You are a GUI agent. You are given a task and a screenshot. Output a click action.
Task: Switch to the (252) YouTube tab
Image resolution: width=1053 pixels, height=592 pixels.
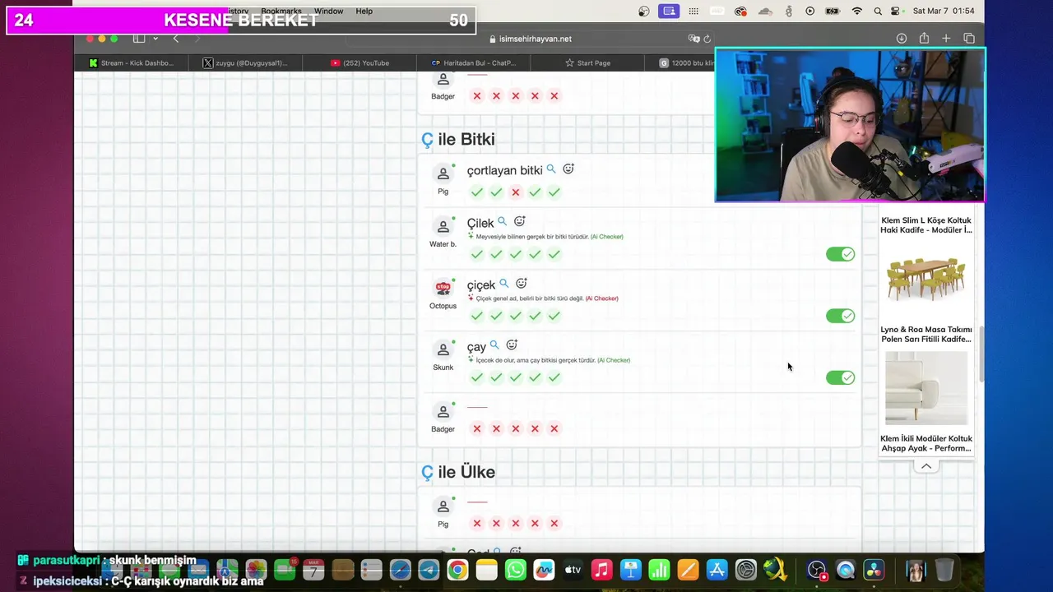360,62
